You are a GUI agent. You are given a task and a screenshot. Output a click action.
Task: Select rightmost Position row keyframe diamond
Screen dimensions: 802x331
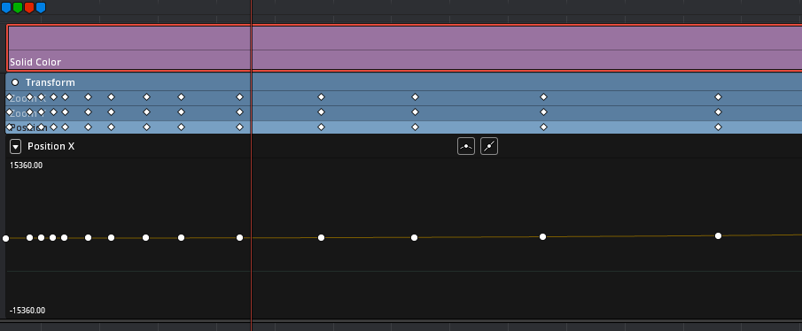pos(718,127)
